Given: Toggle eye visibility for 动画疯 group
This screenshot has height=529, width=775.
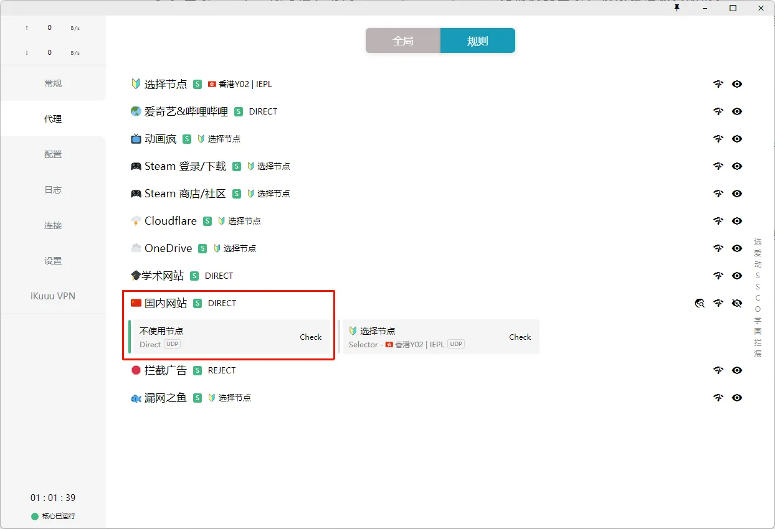Looking at the screenshot, I should [737, 139].
